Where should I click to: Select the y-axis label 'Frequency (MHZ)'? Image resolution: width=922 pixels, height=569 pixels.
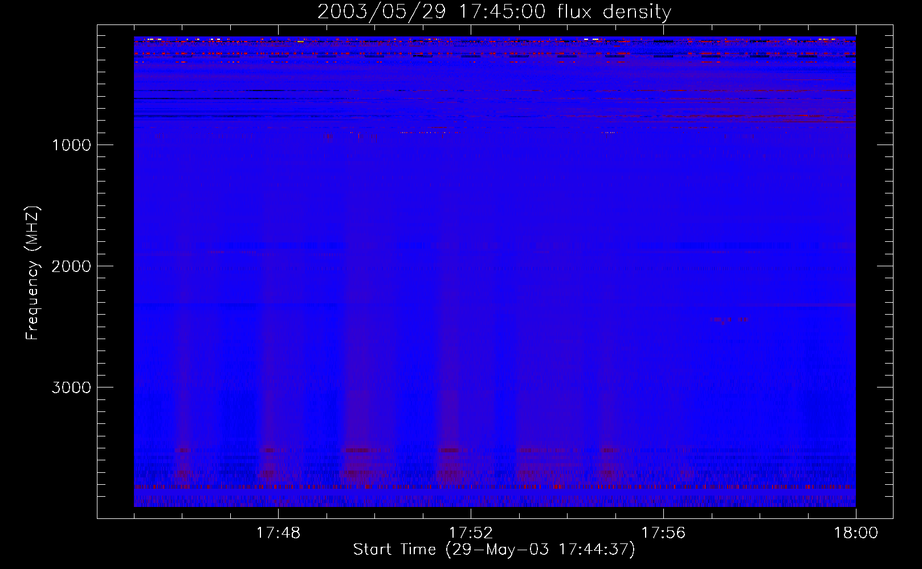[x=32, y=273]
